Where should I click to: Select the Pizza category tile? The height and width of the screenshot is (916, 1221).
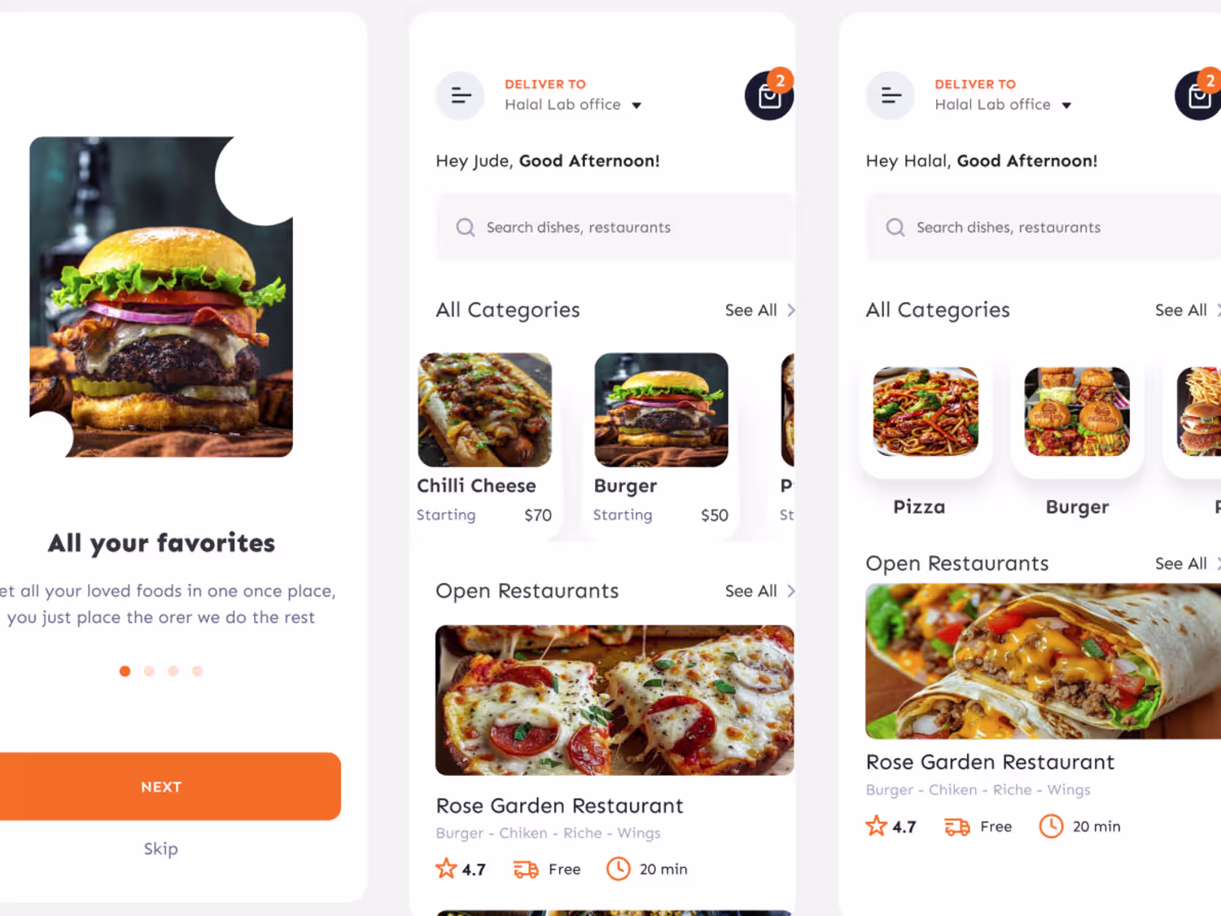[926, 439]
